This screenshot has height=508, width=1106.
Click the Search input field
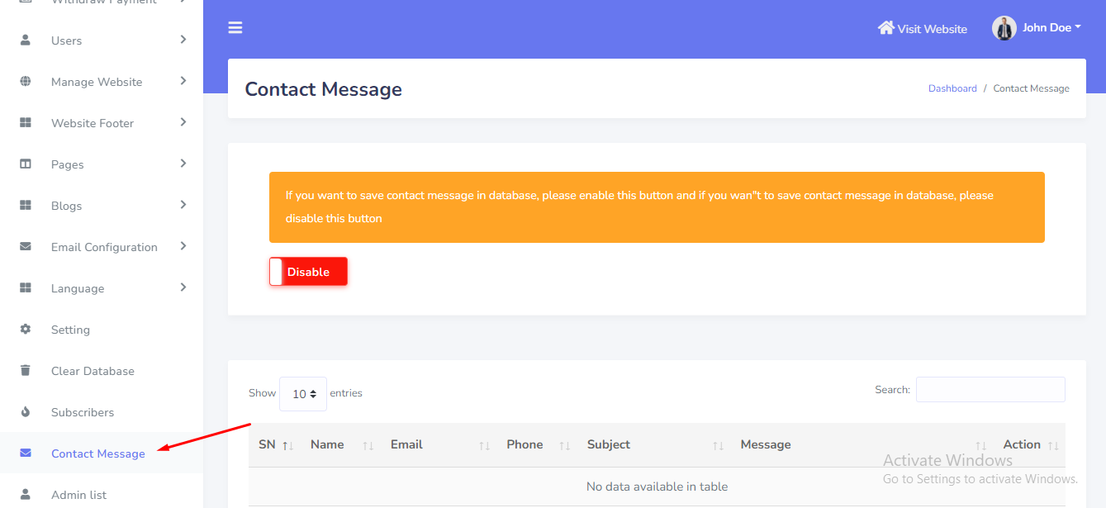click(990, 390)
